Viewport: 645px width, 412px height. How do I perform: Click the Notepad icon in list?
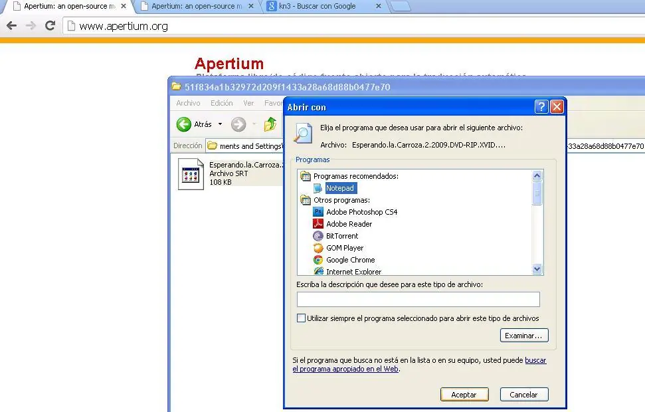pyautogui.click(x=318, y=188)
